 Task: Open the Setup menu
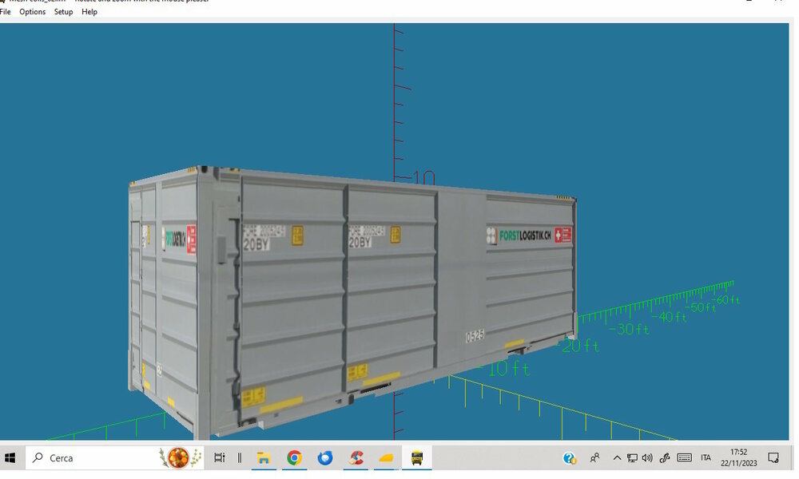point(64,12)
